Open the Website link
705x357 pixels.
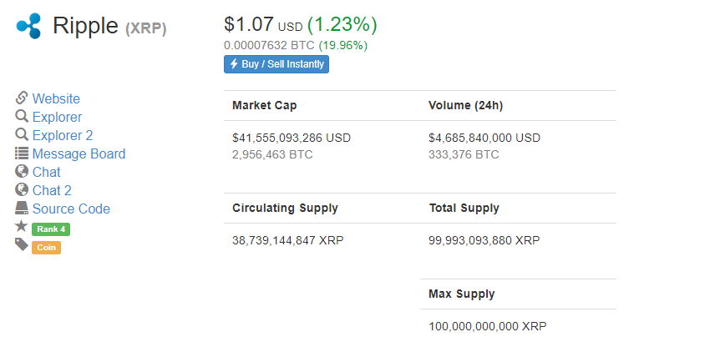pos(56,98)
